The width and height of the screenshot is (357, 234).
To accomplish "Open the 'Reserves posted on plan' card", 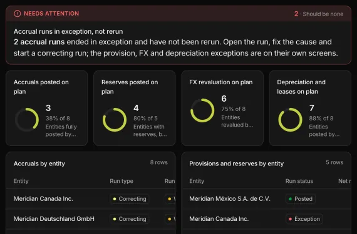I will tap(134, 108).
